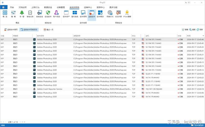Switch to the 更多功能 ribbon tab

(113, 7)
